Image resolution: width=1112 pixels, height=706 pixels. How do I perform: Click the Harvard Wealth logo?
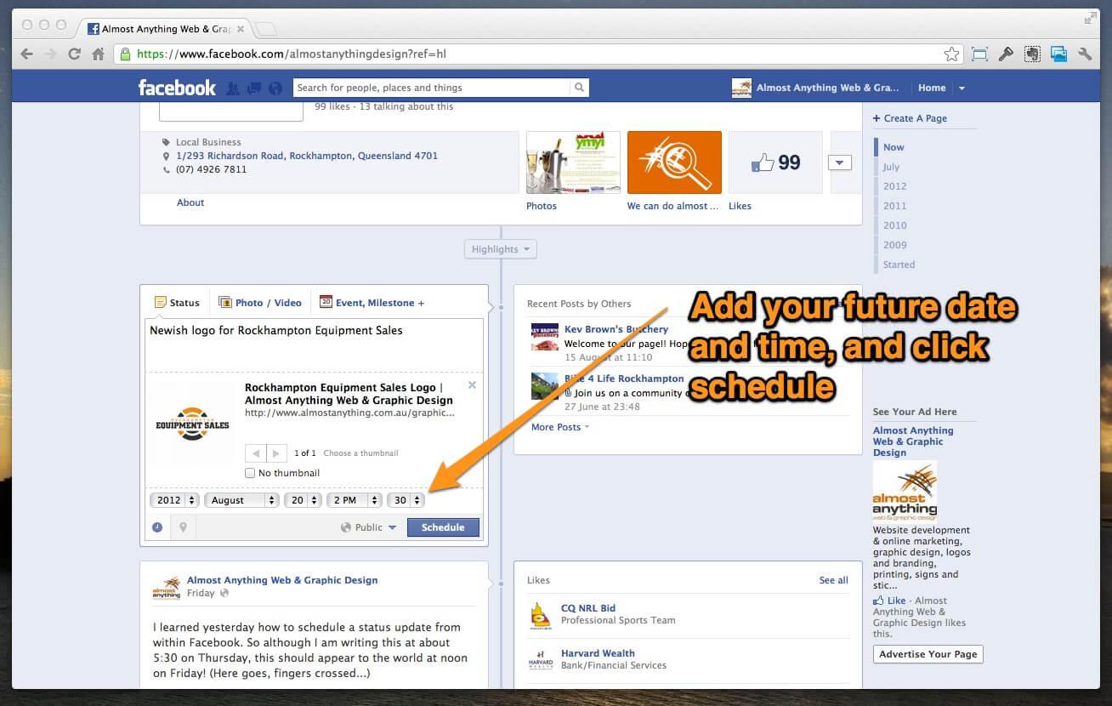(541, 659)
